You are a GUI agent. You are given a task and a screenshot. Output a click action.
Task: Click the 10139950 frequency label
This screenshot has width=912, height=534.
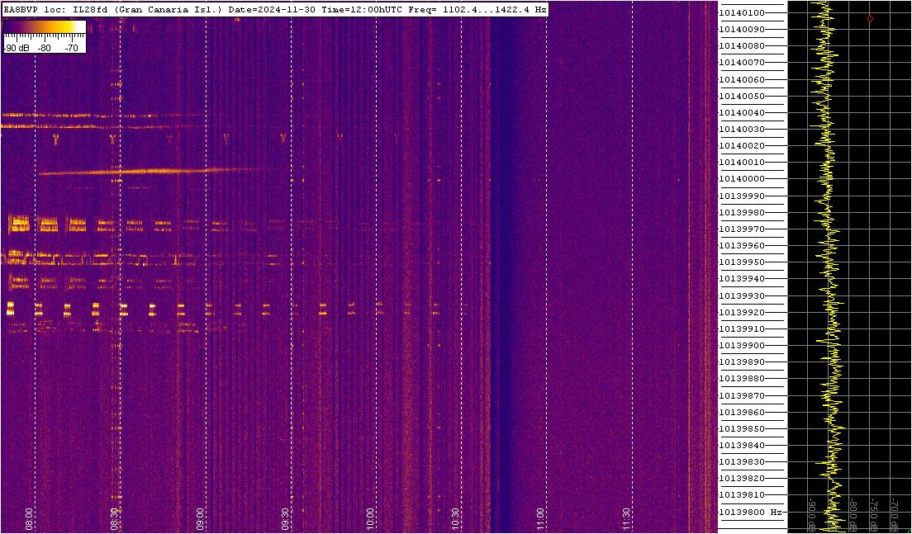pyautogui.click(x=742, y=262)
